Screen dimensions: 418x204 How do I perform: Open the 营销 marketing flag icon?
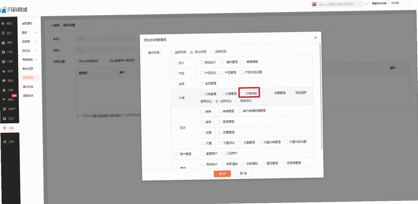click(x=4, y=99)
